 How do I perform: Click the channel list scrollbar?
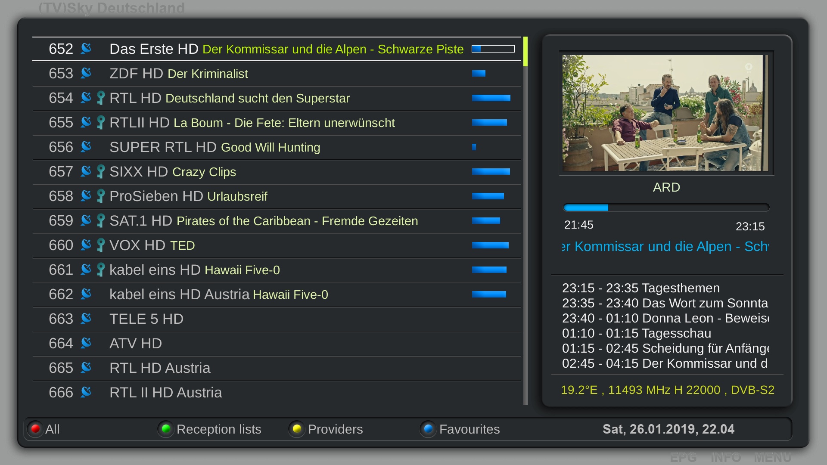point(525,220)
